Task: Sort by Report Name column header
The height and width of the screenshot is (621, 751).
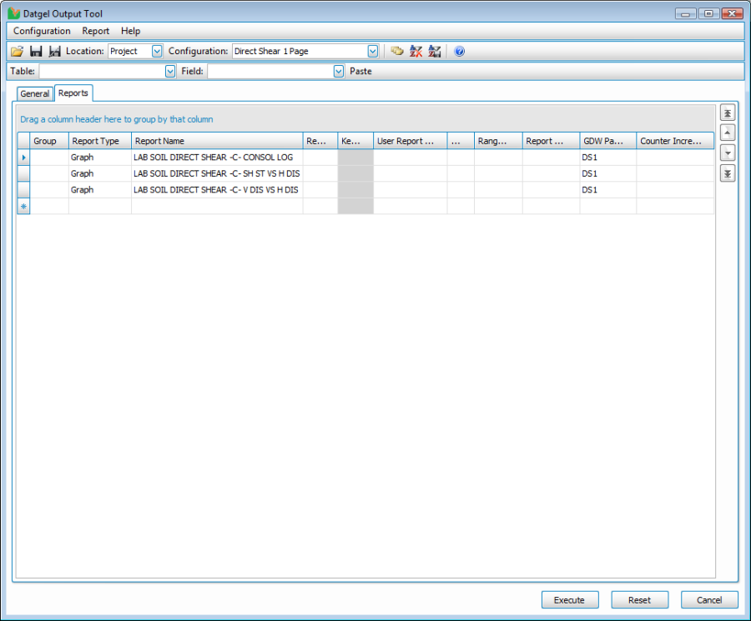Action: click(x=217, y=141)
